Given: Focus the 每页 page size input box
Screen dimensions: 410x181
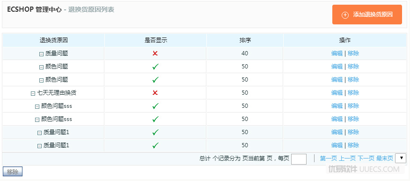Looking at the screenshot, I should coord(299,159).
